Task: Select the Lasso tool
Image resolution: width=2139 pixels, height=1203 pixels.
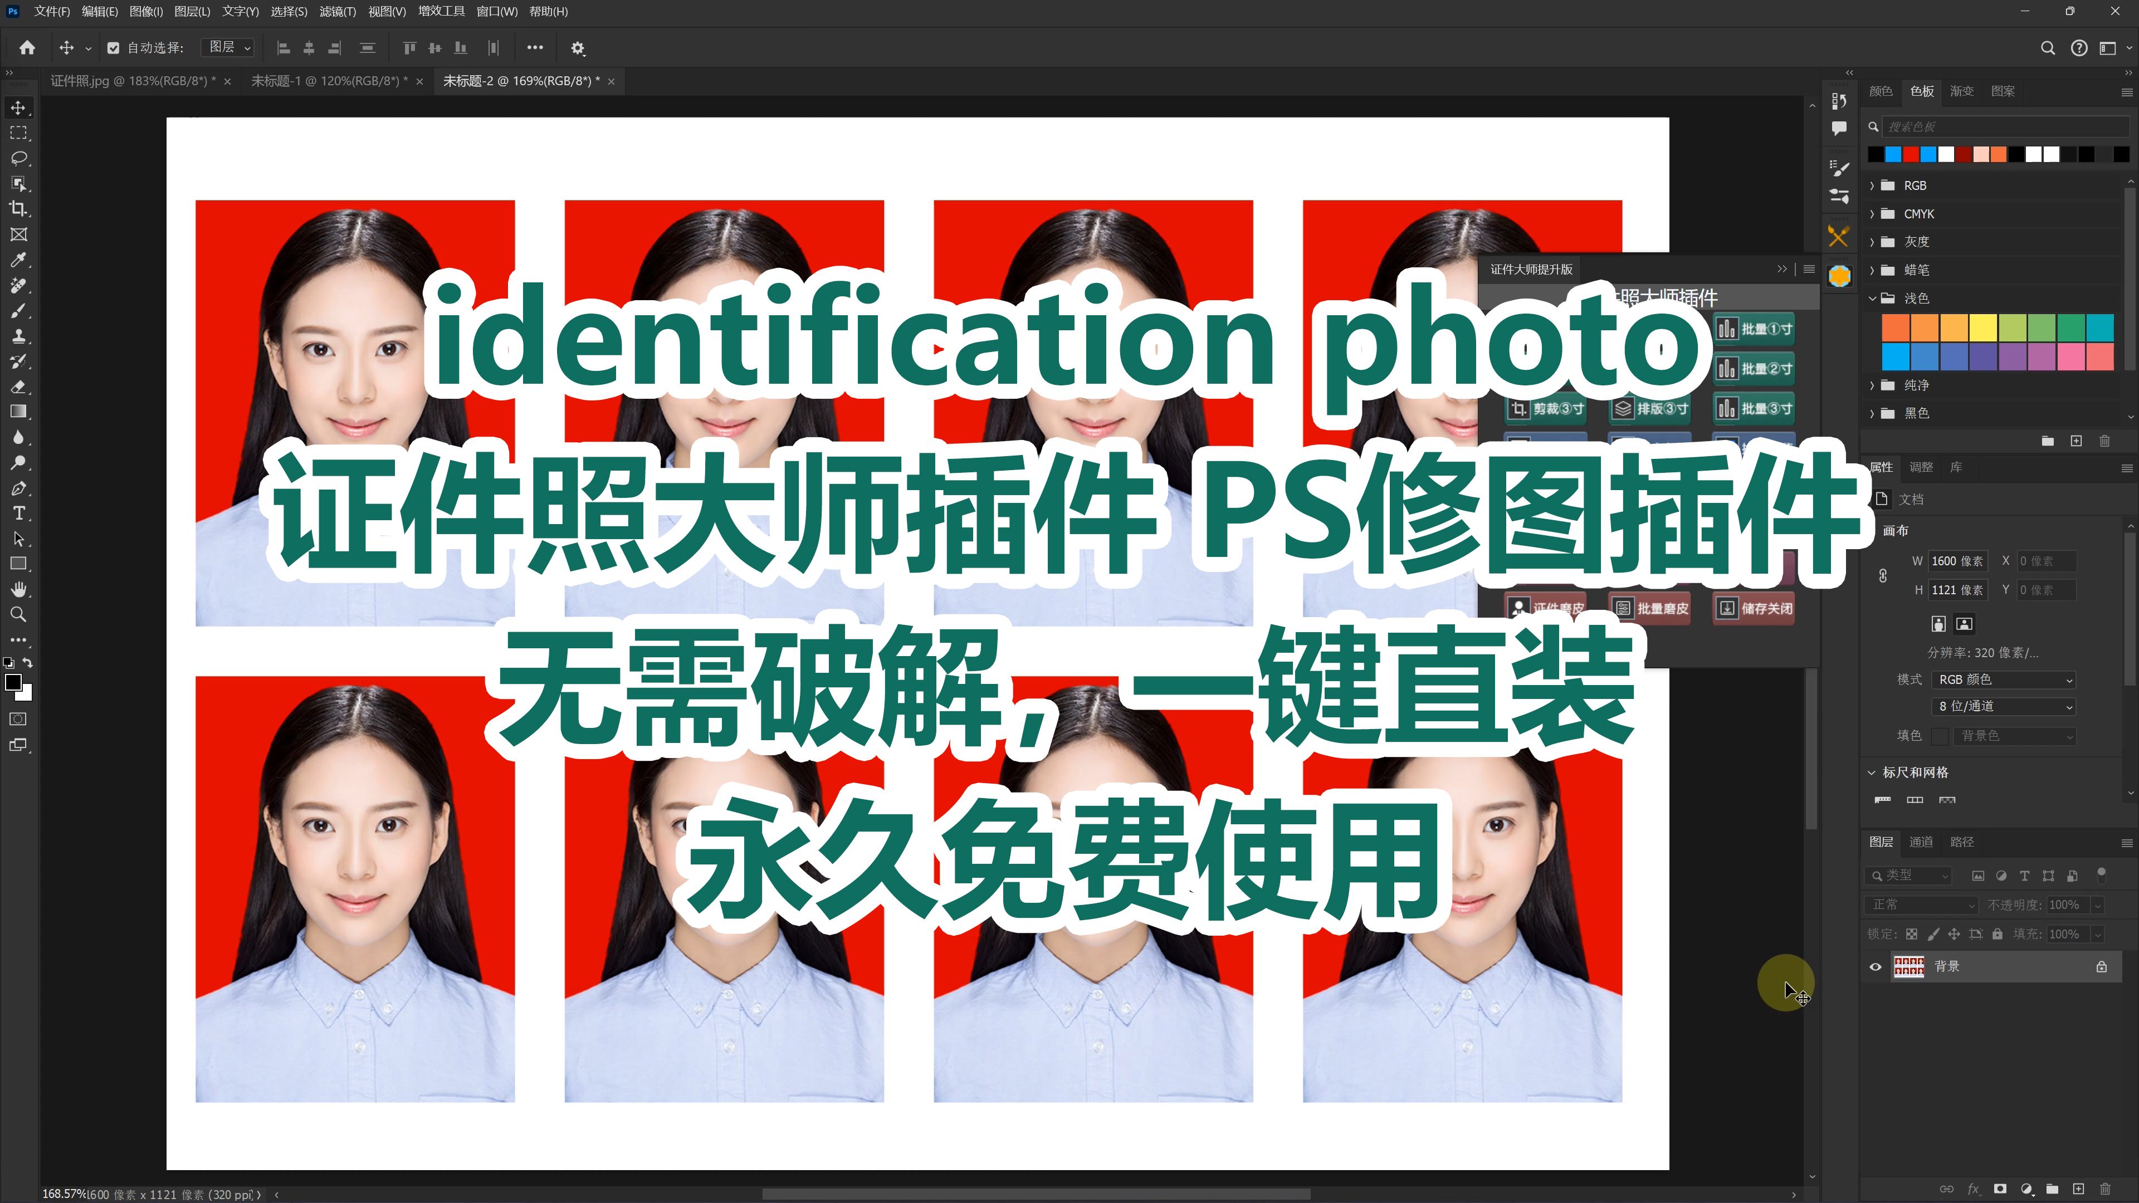Action: (x=18, y=159)
